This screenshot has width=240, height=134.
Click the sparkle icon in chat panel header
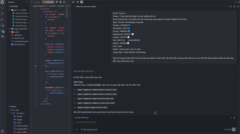coord(78,2)
